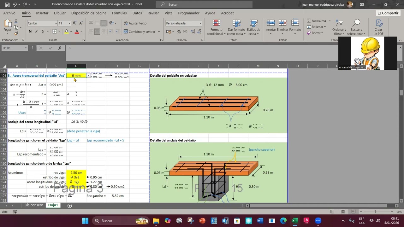Open the font size dropdown

click(x=69, y=23)
